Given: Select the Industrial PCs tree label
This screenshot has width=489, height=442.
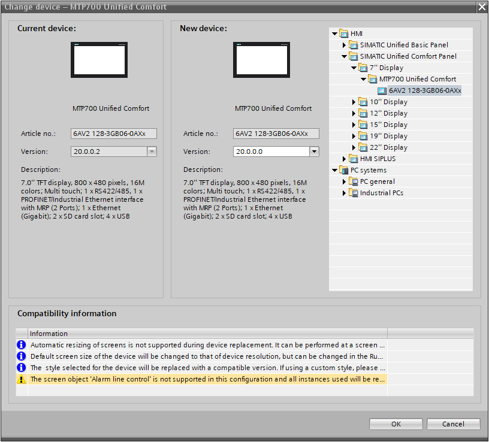Looking at the screenshot, I should (382, 193).
